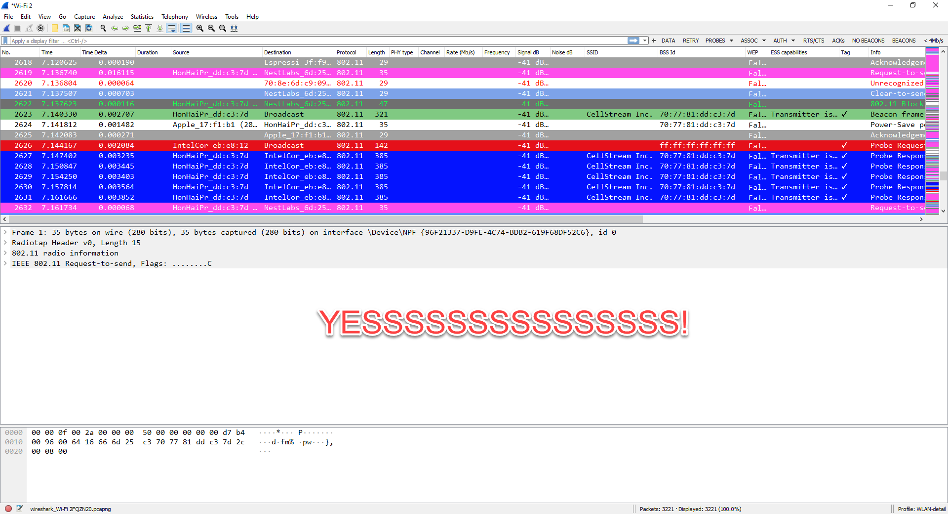Apply the BEACONS filter button
Image resolution: width=948 pixels, height=514 pixels.
(x=904, y=41)
